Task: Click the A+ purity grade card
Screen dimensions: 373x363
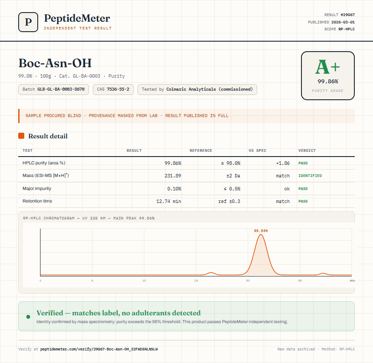Action: pos(328,75)
